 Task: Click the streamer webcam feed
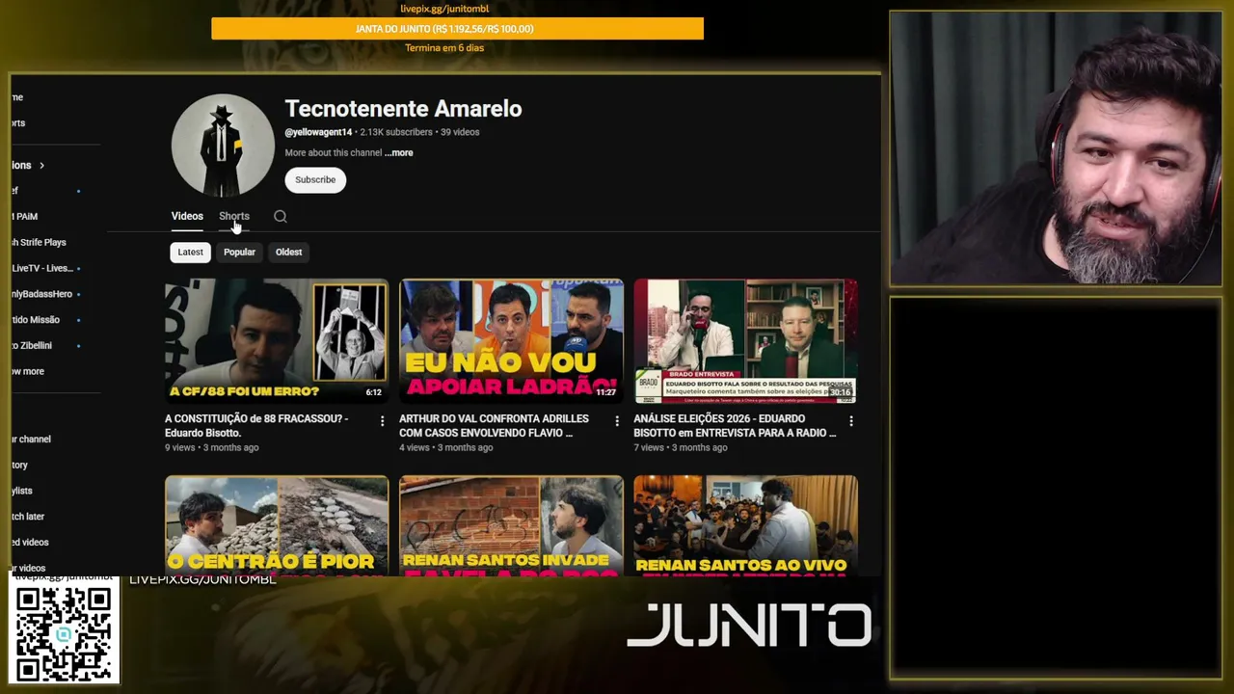click(1056, 148)
